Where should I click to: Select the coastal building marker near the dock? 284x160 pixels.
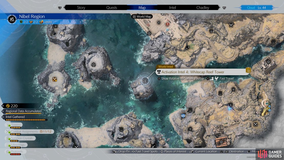[149, 33]
